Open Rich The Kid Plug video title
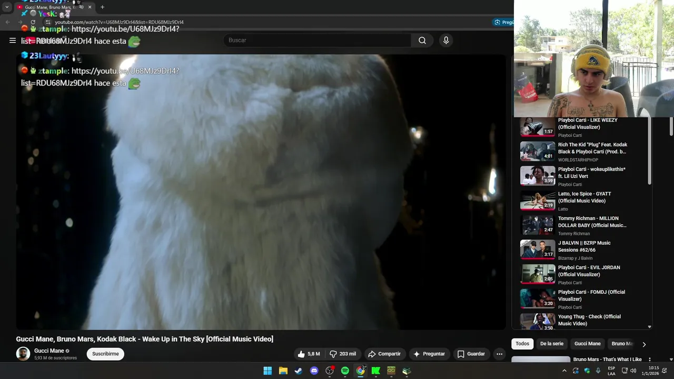Screen dimensions: 674x379 point(592,148)
